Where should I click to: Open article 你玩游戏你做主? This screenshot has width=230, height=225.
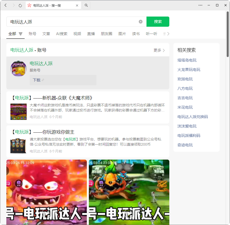point(43,132)
